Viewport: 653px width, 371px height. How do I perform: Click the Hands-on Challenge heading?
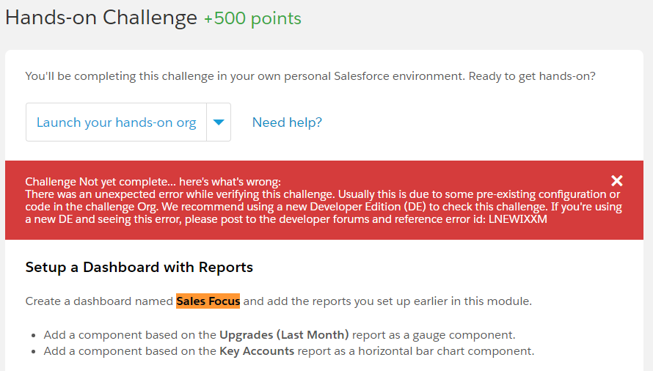pos(101,18)
